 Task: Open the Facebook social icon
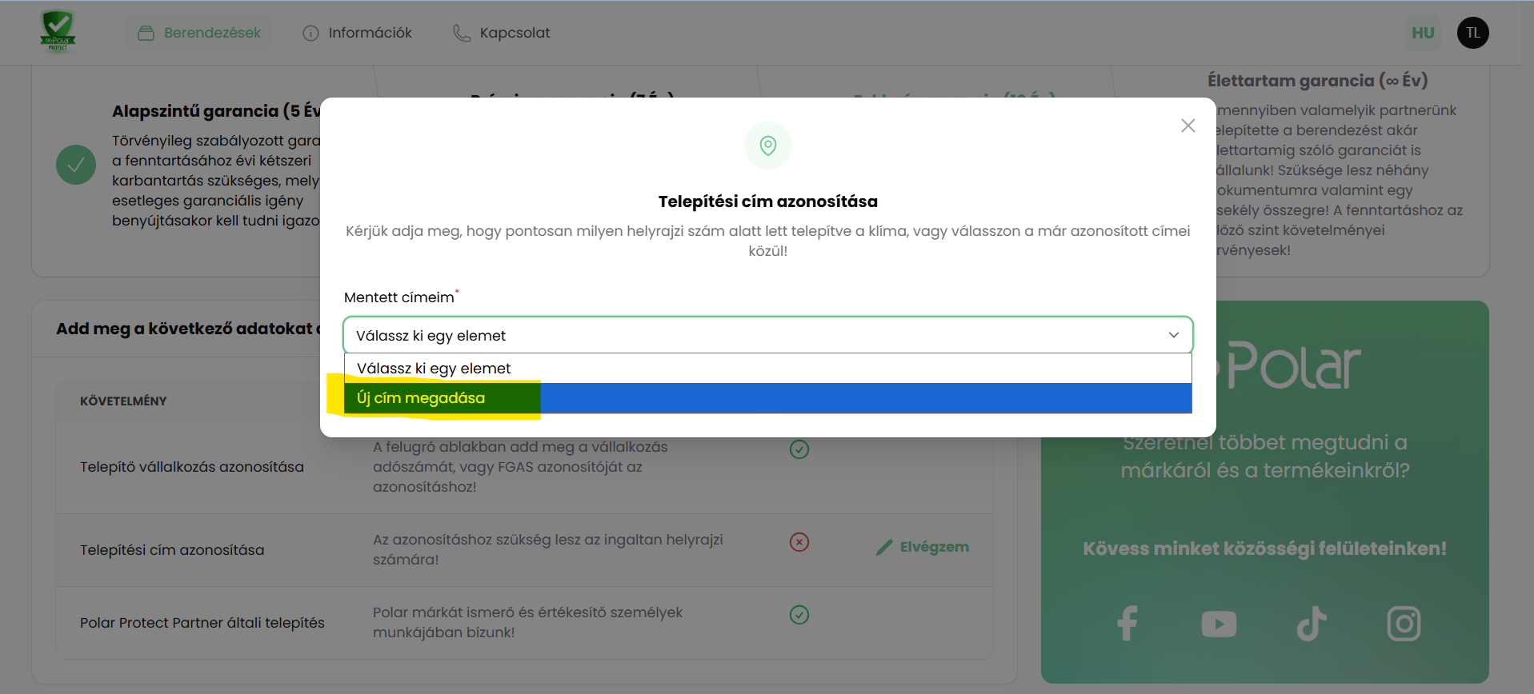coord(1127,624)
